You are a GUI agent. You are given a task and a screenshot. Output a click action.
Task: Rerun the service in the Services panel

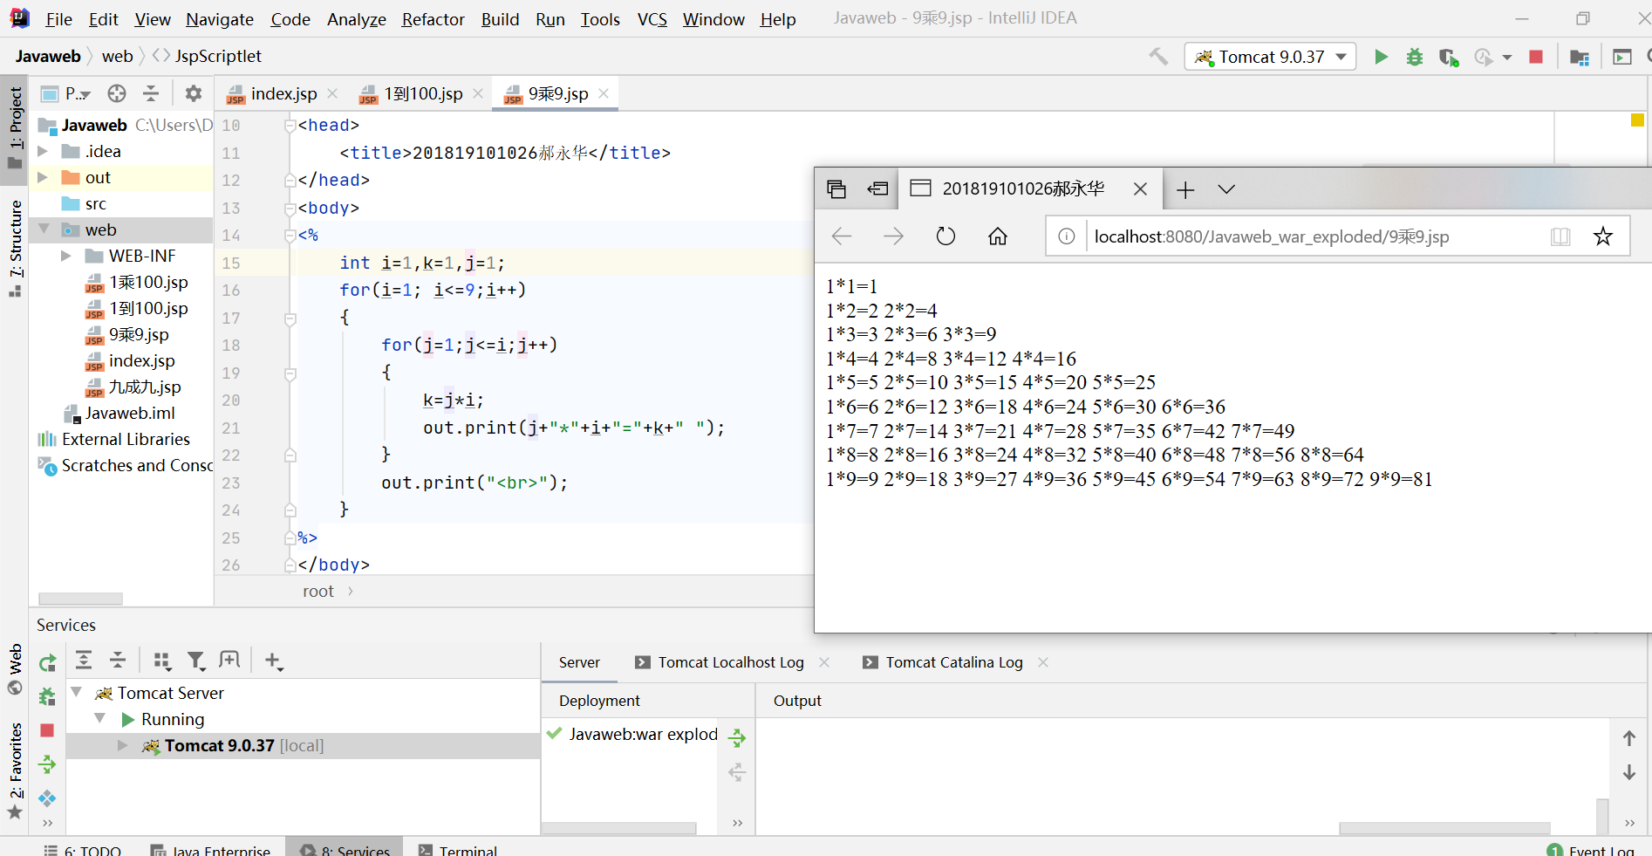[x=47, y=662]
